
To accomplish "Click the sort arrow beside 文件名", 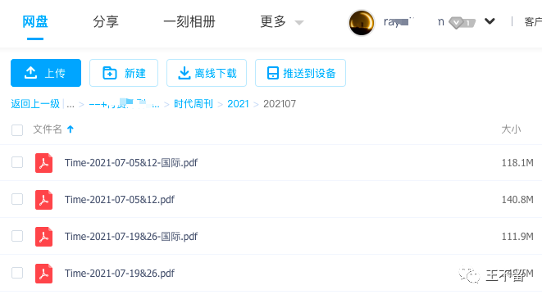I will [71, 129].
